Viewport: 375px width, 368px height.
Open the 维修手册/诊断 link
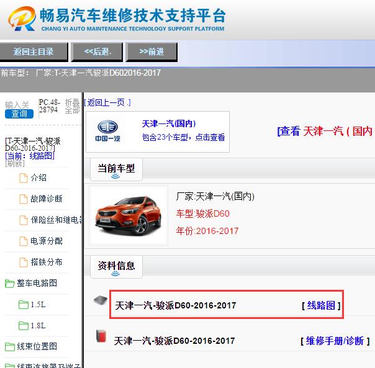(x=335, y=341)
